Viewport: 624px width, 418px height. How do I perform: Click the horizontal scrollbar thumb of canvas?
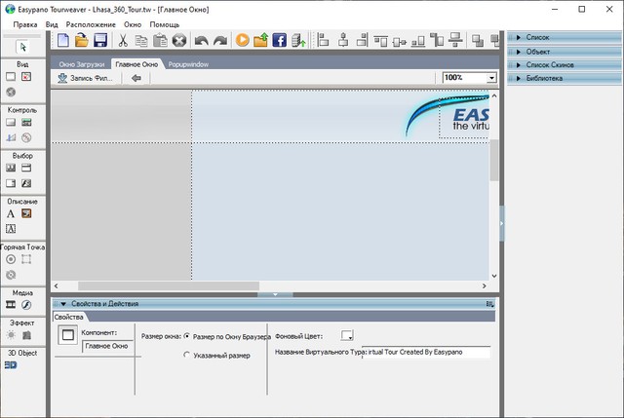click(169, 285)
